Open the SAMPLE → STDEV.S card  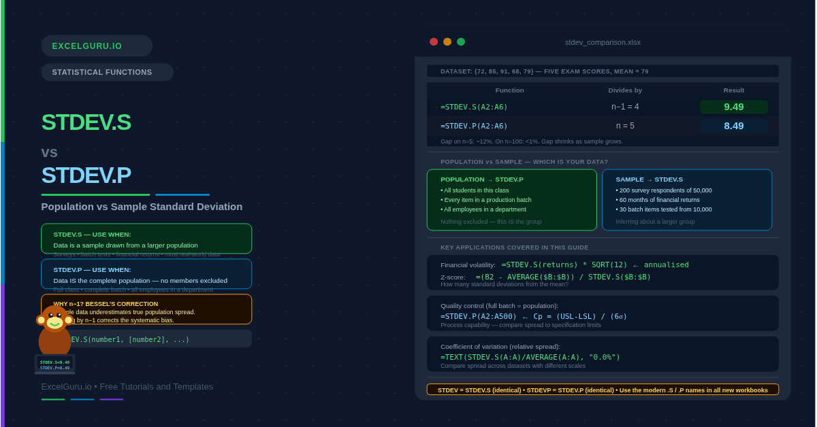[686, 200]
